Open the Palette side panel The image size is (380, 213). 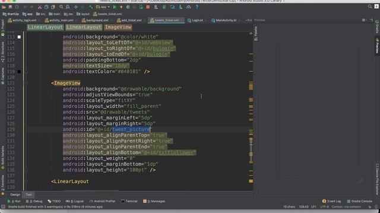pyautogui.click(x=256, y=33)
